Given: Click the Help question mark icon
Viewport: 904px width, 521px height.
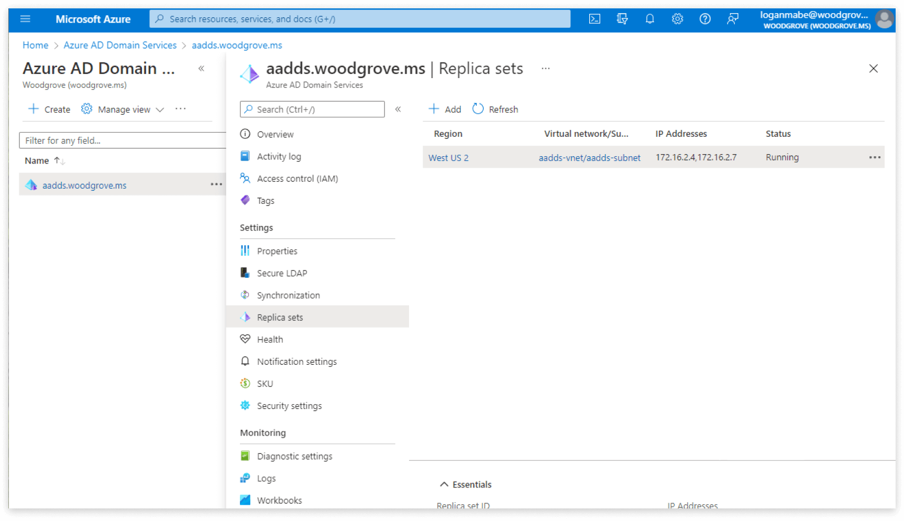Looking at the screenshot, I should pyautogui.click(x=705, y=19).
